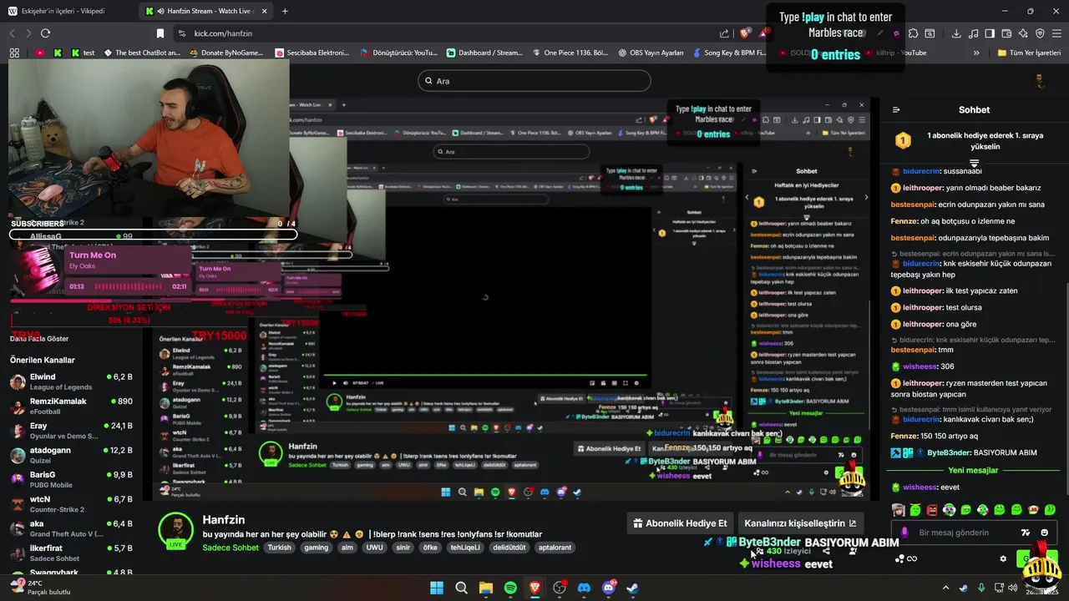The height and width of the screenshot is (601, 1069).
Task: Open Windows taskbar search
Action: [x=461, y=588]
